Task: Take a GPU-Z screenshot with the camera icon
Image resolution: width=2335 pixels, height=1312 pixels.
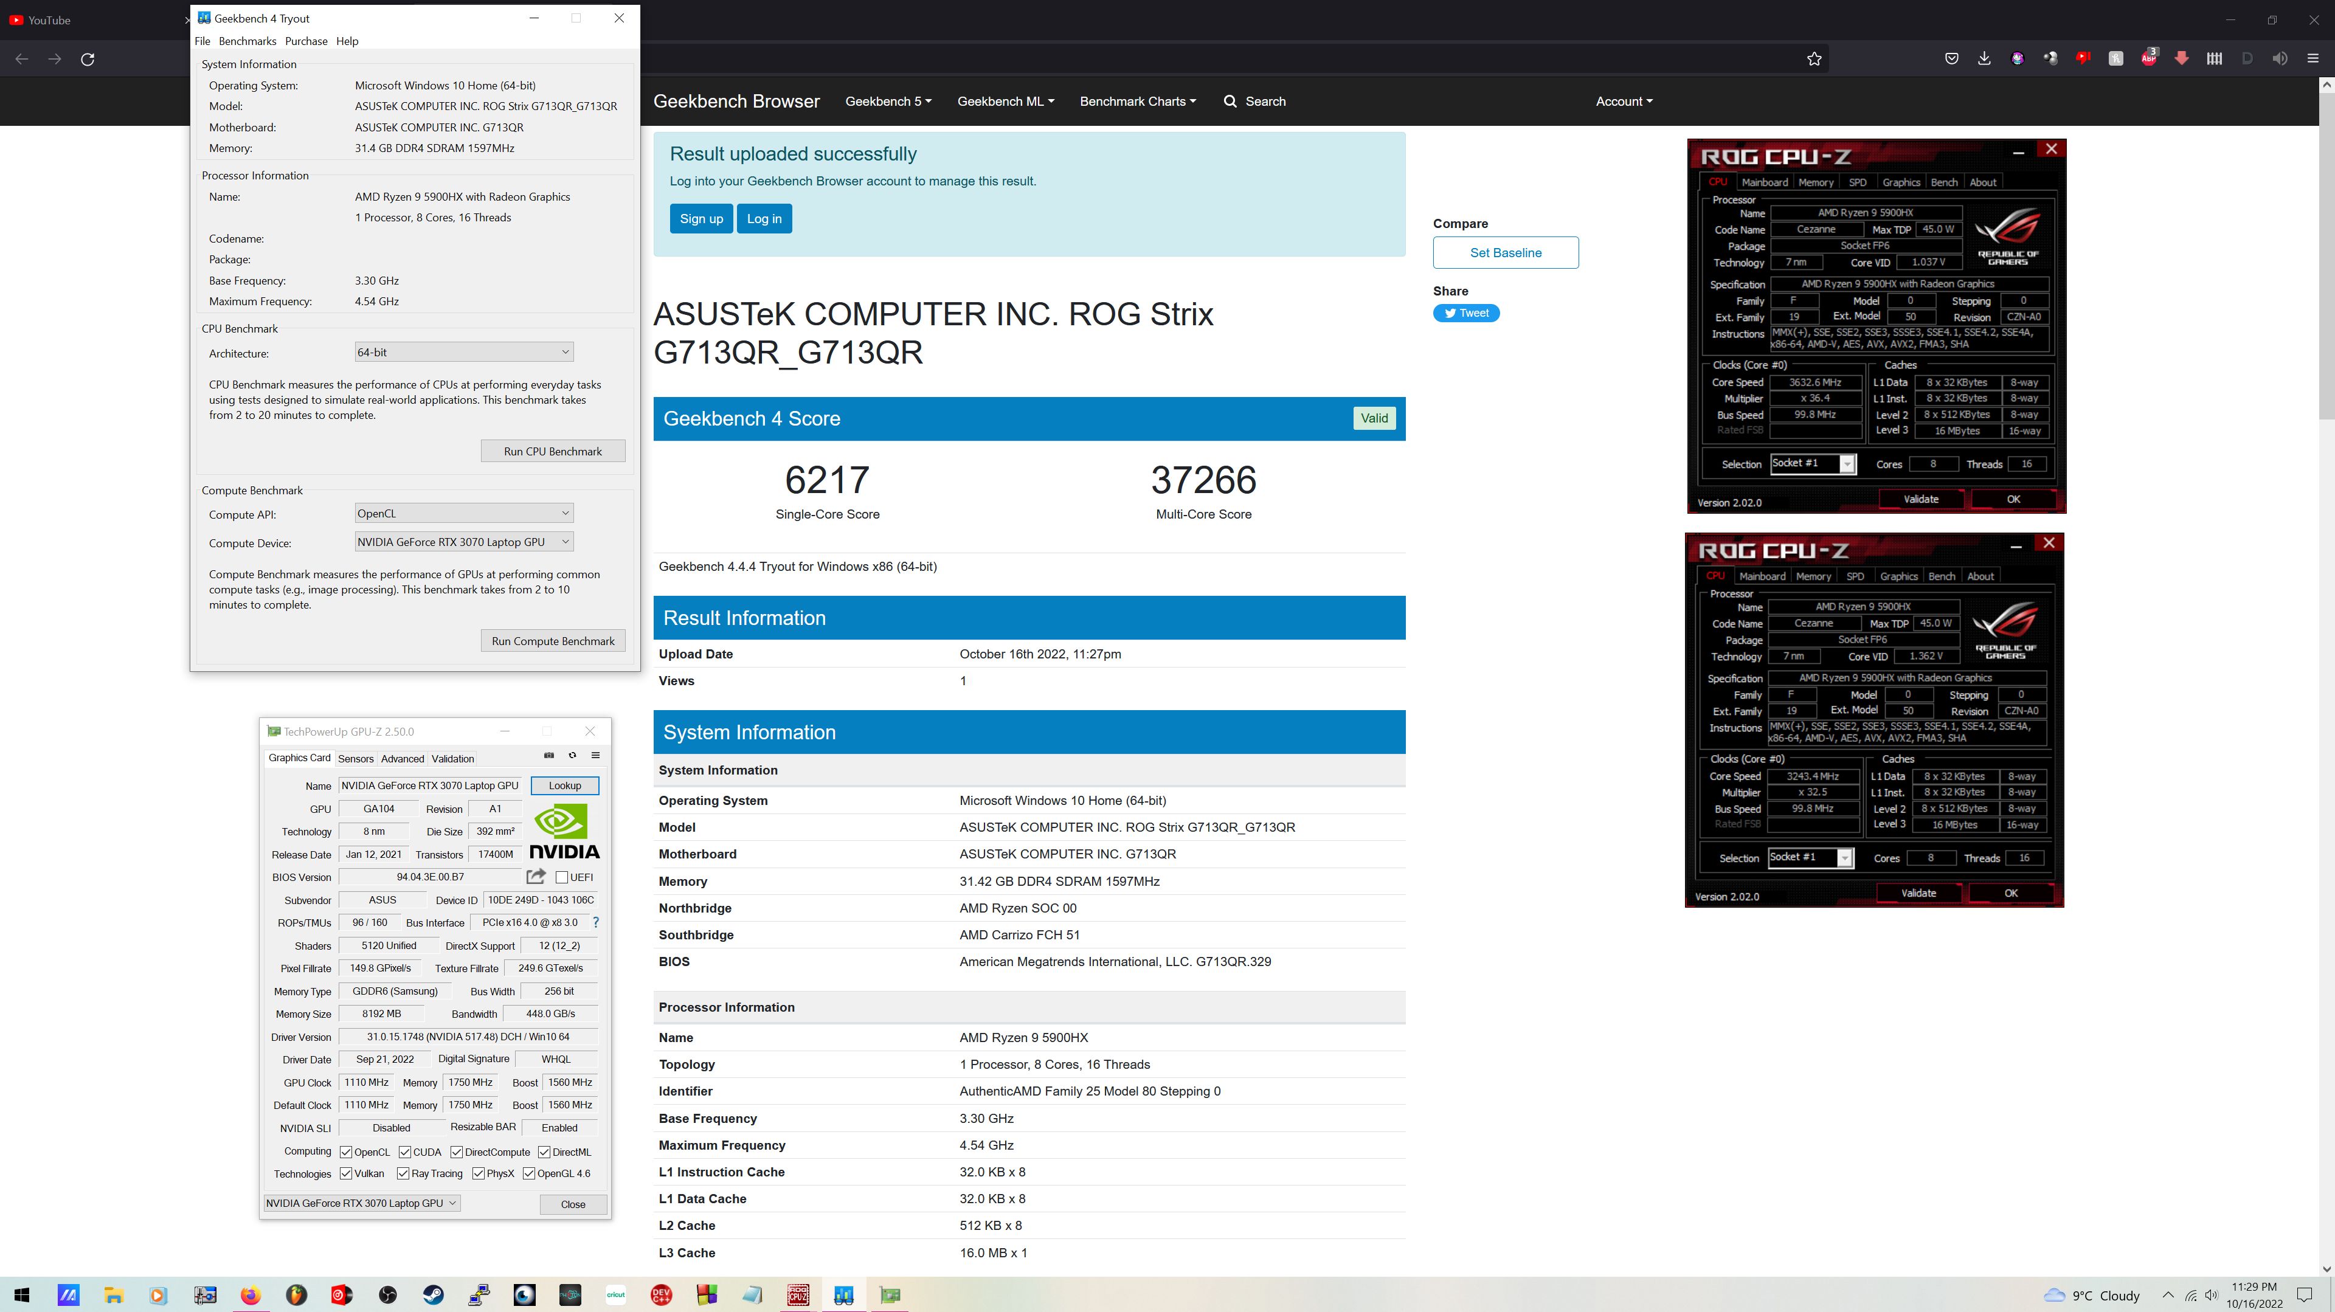Action: coord(548,754)
